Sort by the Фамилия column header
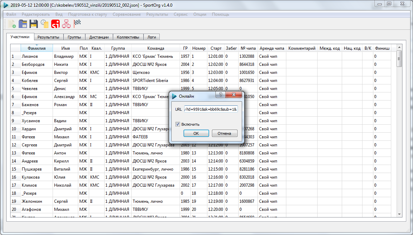 (x=36, y=48)
